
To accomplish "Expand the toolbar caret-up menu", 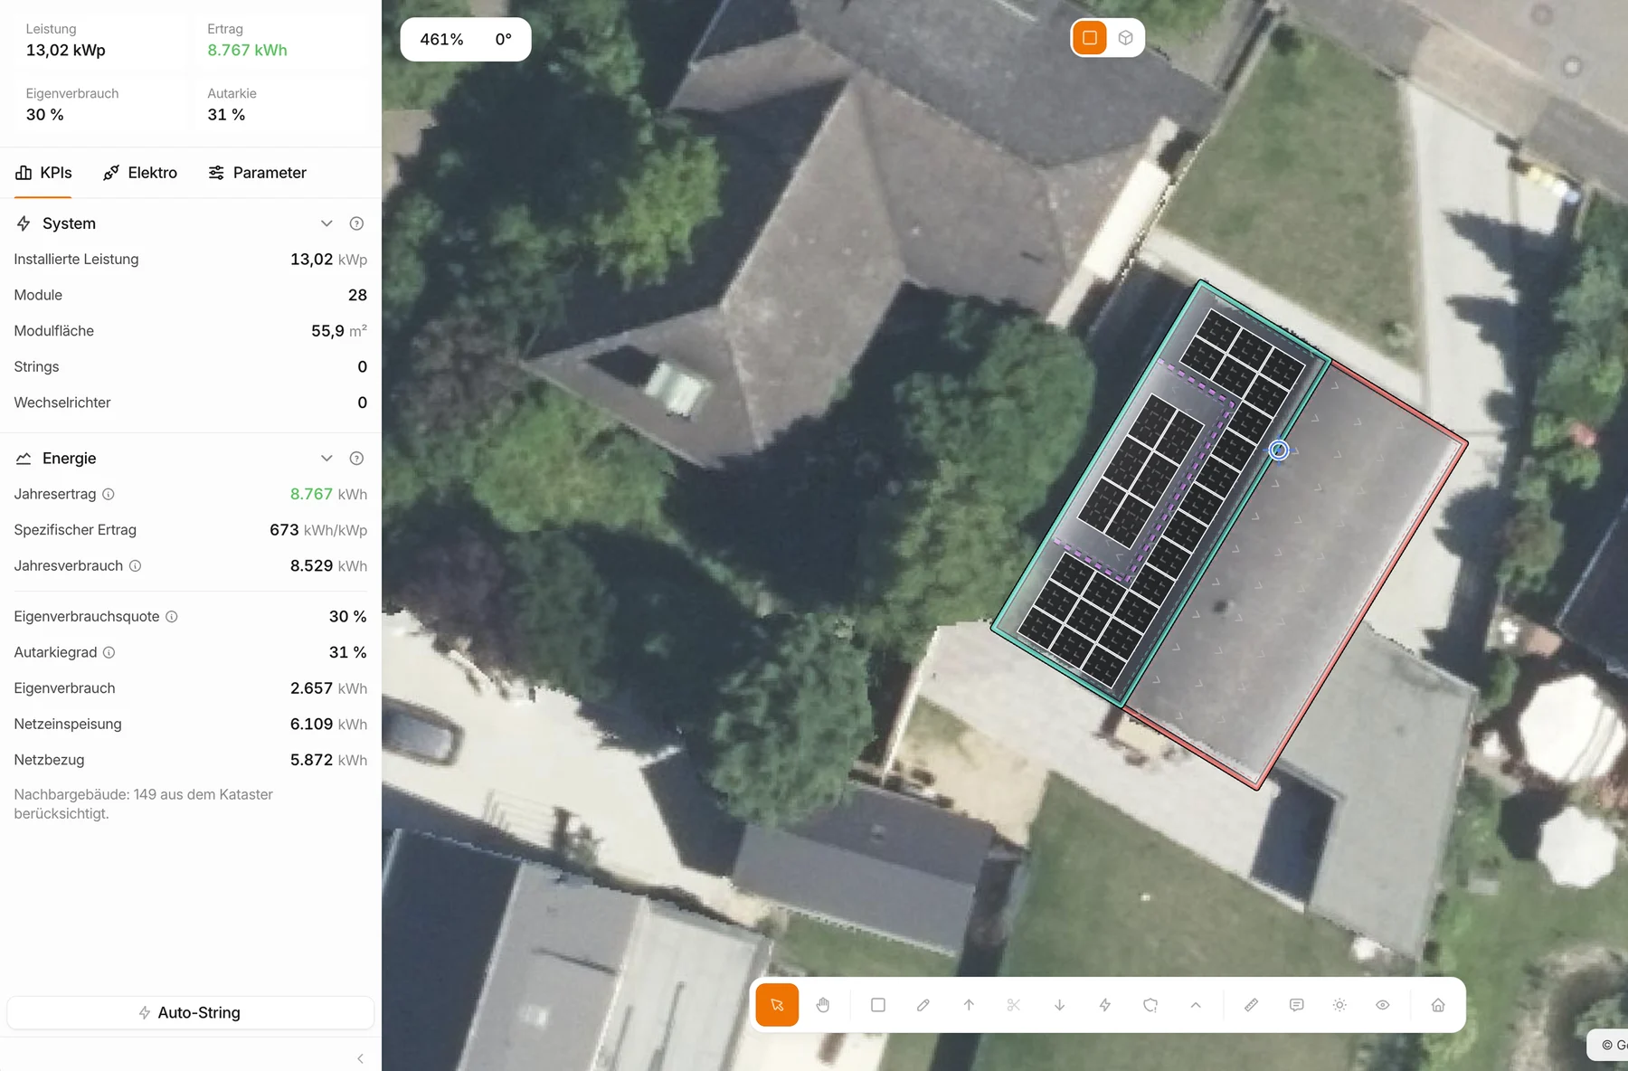I will point(1196,1005).
